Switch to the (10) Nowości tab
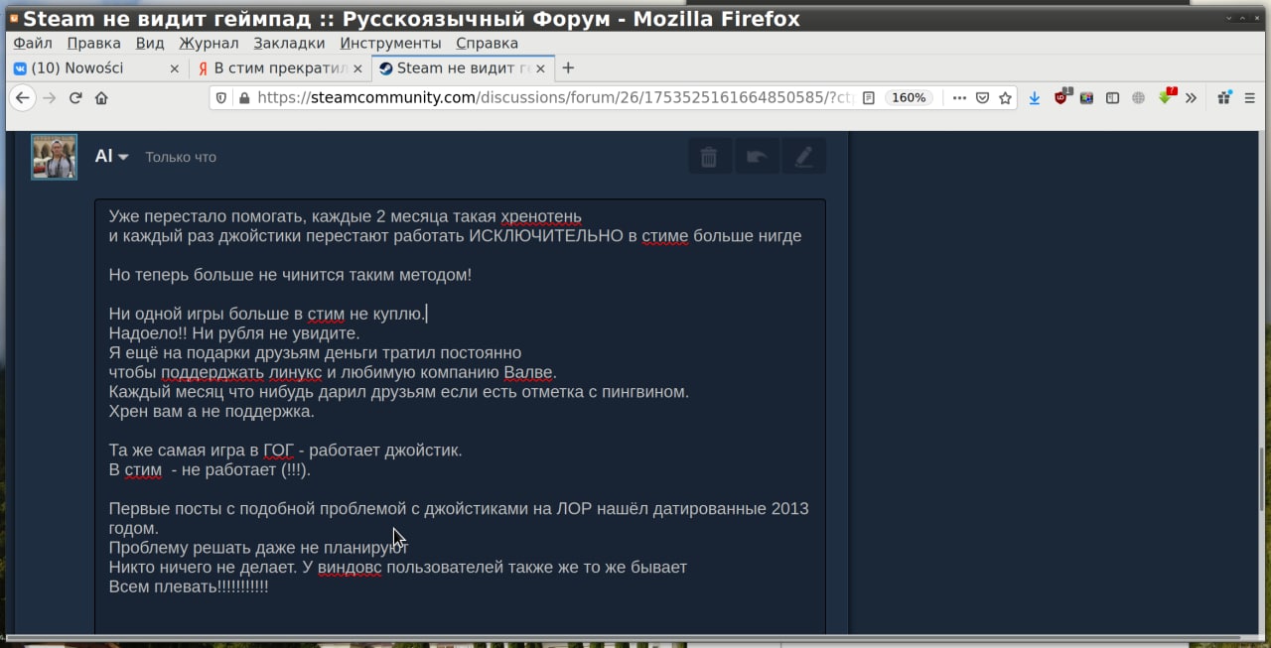Image resolution: width=1271 pixels, height=648 pixels. pos(97,67)
